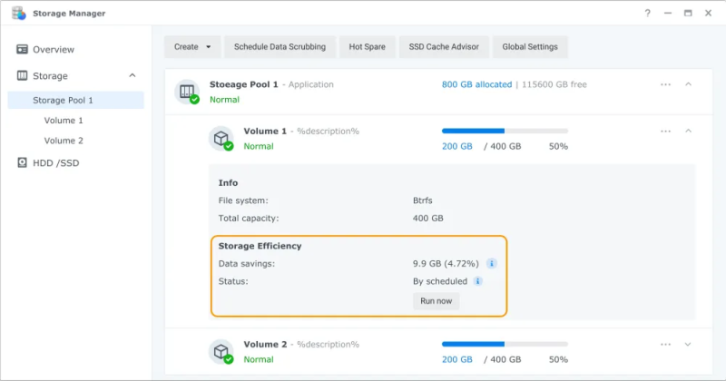
Task: Select Storage Pool 1 in sidebar
Action: 75,100
